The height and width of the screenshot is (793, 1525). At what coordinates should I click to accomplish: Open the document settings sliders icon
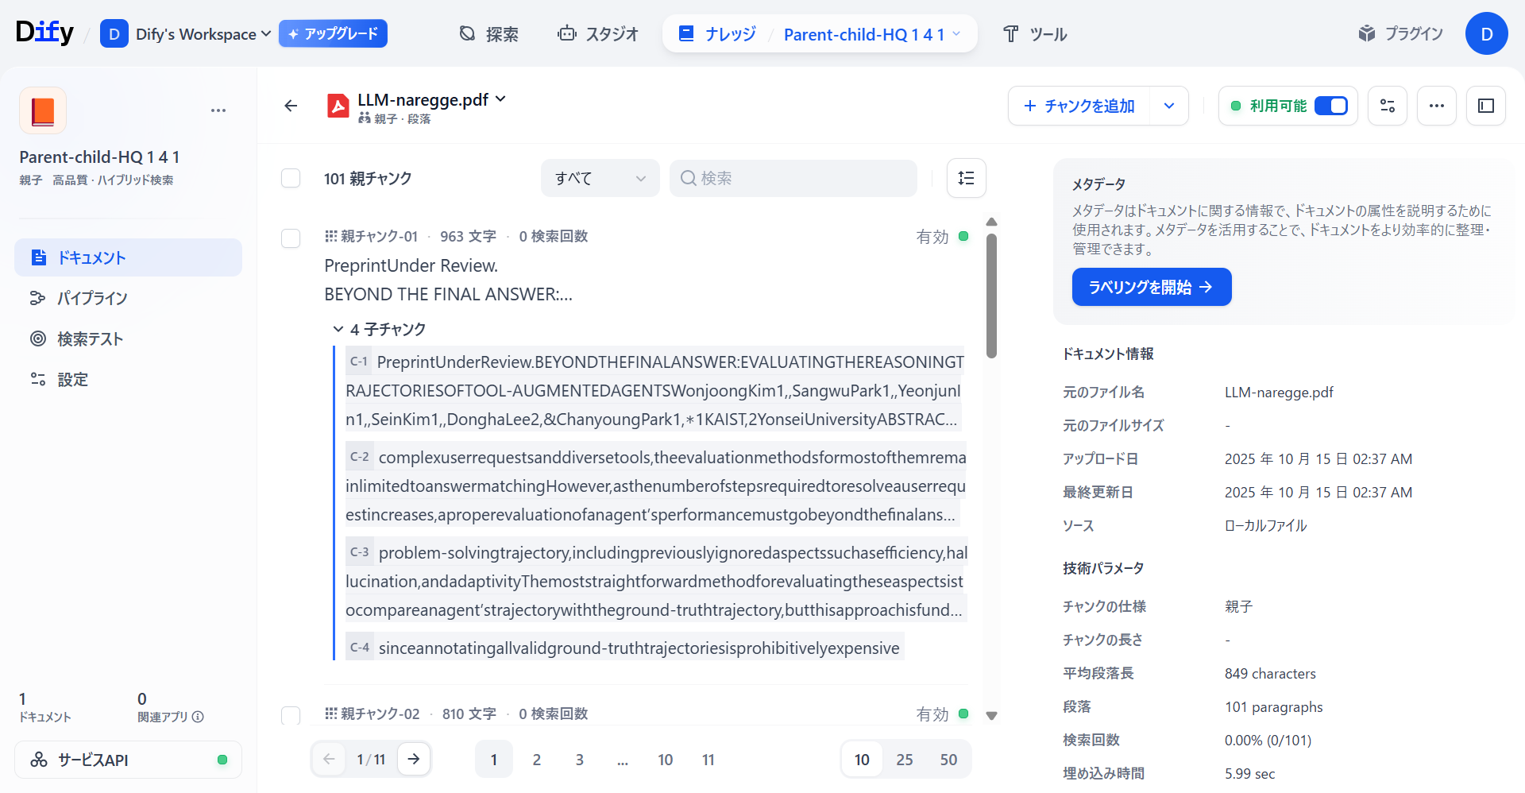[1387, 106]
